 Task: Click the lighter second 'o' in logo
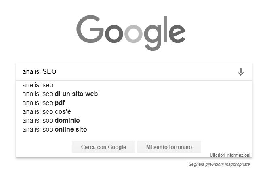click(x=133, y=33)
